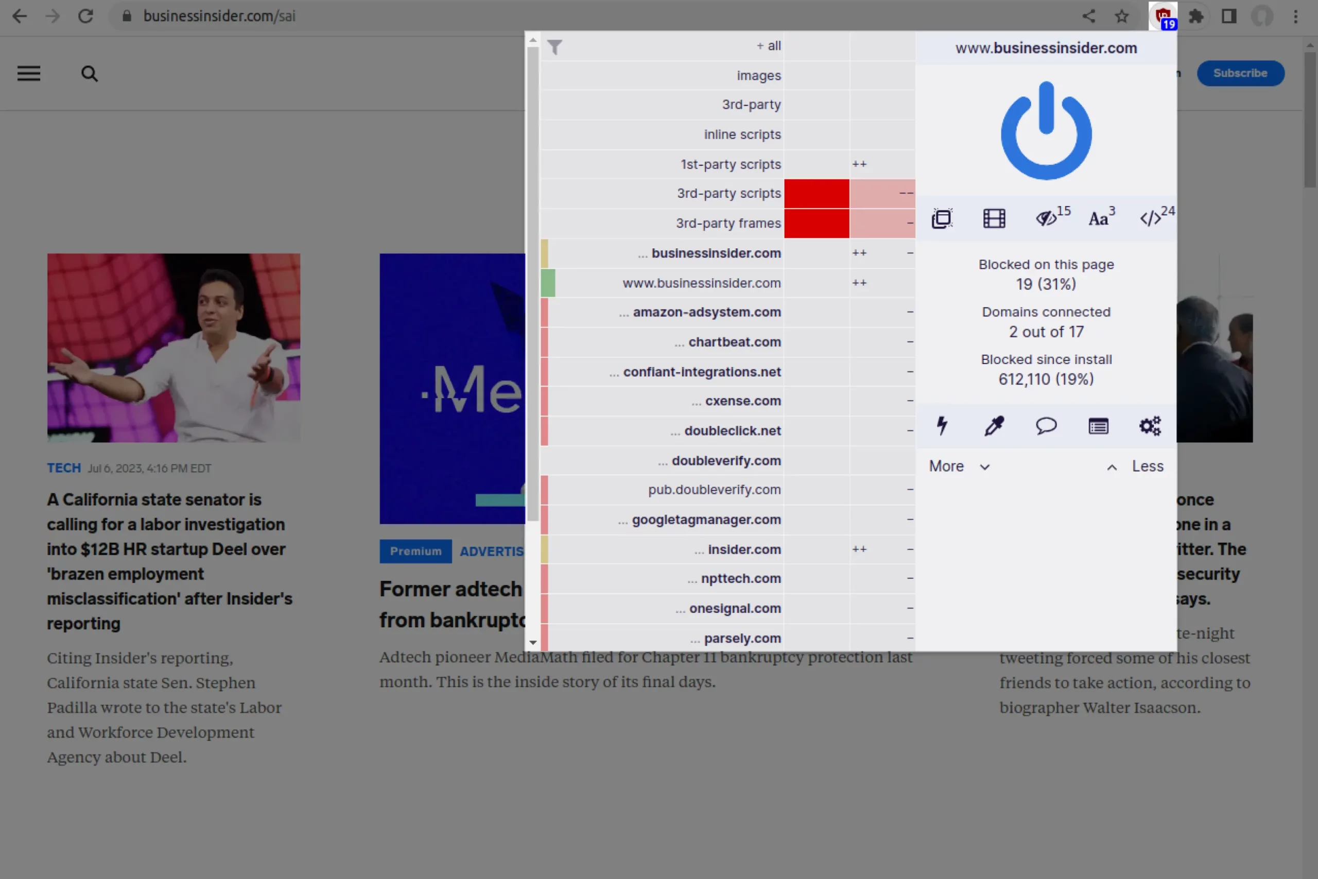
Task: Click the blue Subscribe button
Action: point(1240,74)
